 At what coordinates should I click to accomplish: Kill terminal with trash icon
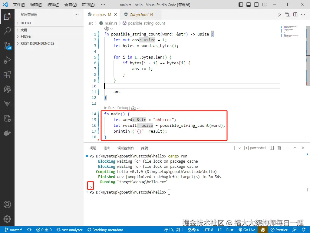point(279,148)
